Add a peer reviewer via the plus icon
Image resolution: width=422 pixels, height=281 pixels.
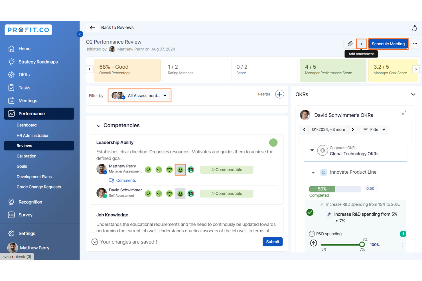(x=279, y=94)
